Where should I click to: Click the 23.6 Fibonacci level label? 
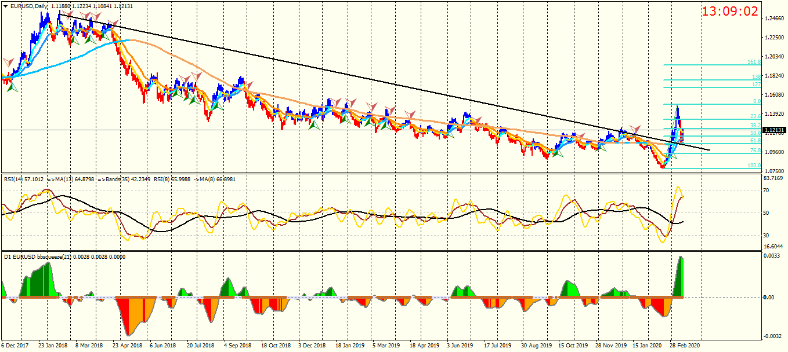(x=756, y=116)
